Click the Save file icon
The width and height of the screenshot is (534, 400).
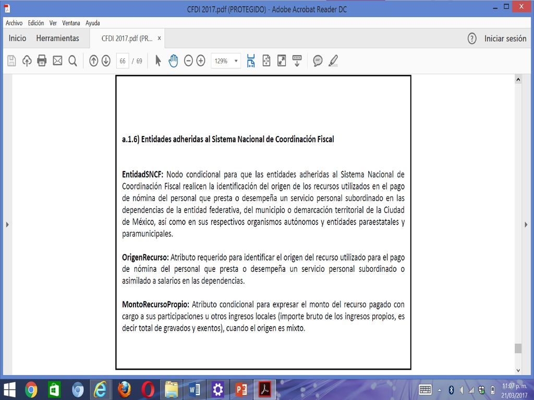click(11, 61)
